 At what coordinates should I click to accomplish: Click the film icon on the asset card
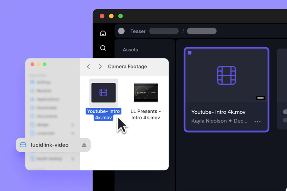(226, 75)
